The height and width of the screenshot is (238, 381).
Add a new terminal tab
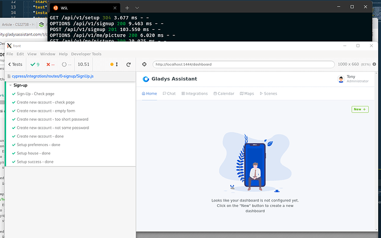[x=127, y=8]
